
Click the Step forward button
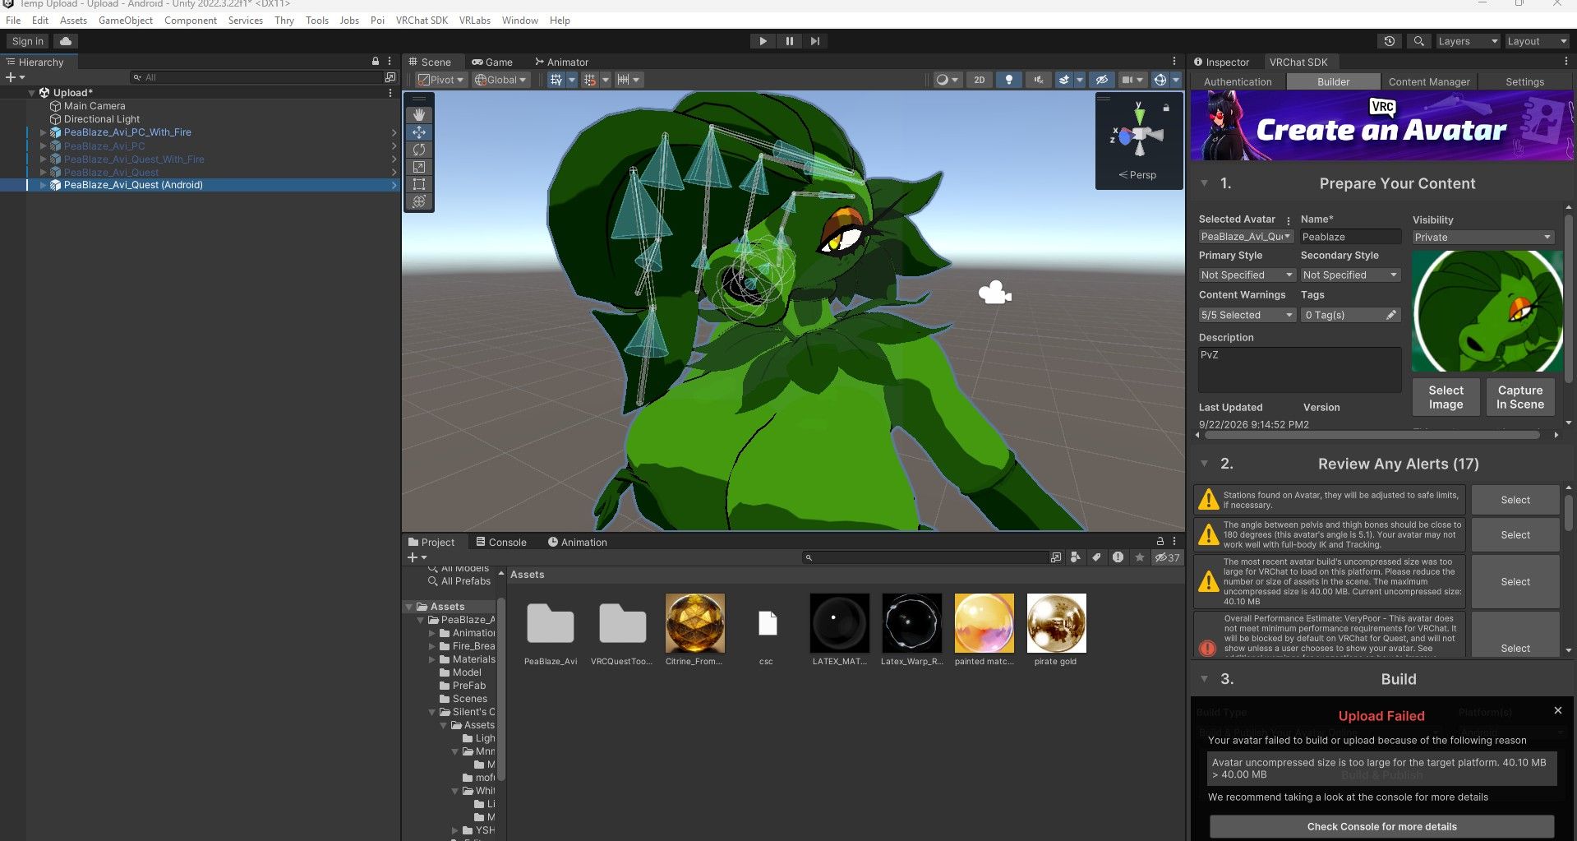815,41
